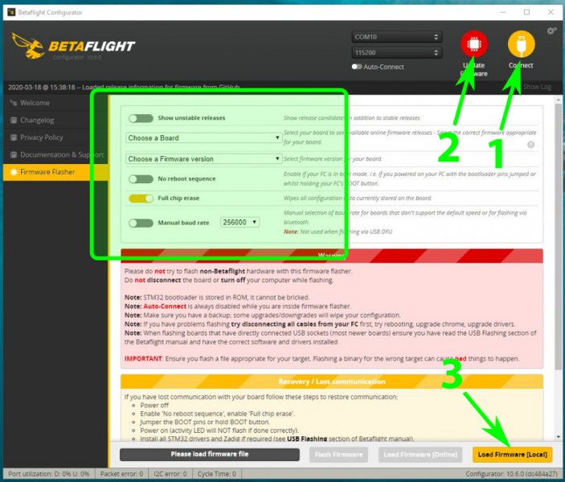The width and height of the screenshot is (565, 482).
Task: Open the COM10 port selector
Action: pyautogui.click(x=397, y=37)
